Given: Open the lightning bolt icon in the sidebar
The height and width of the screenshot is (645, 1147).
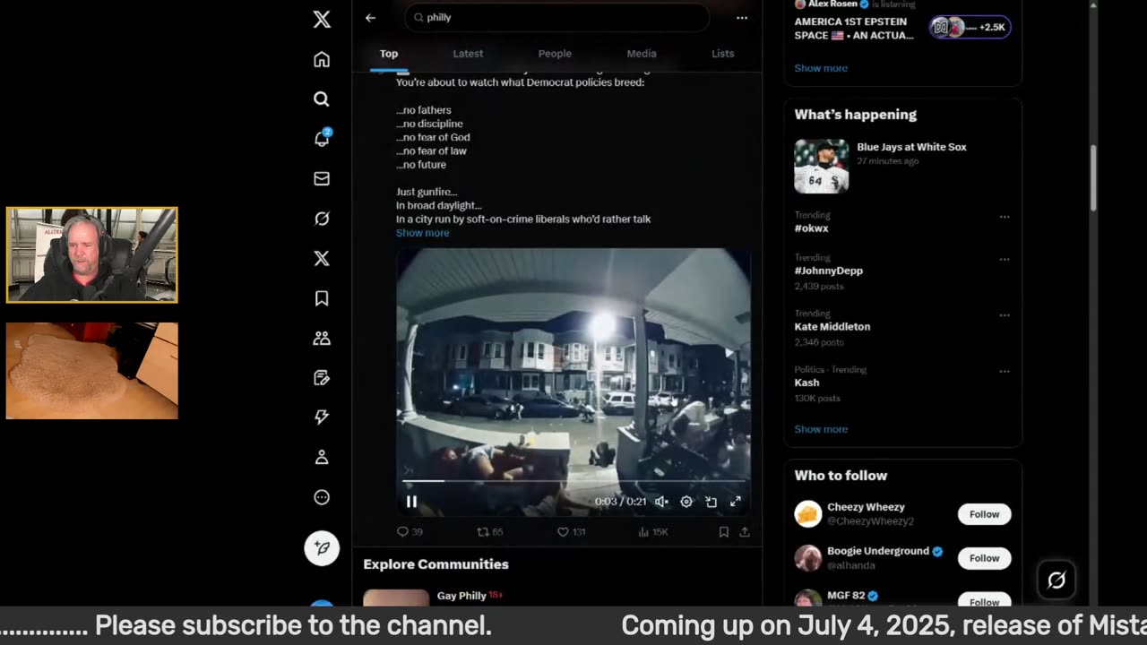Looking at the screenshot, I should pyautogui.click(x=322, y=417).
